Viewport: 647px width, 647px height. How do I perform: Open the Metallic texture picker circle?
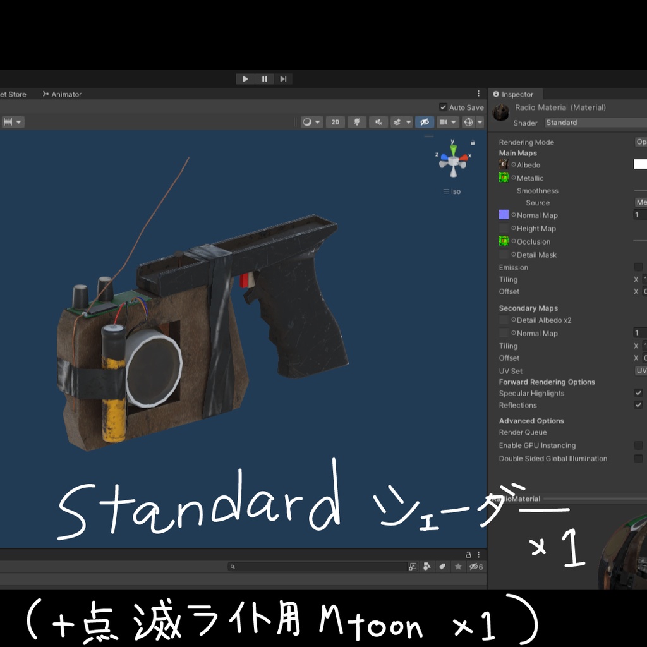[514, 178]
